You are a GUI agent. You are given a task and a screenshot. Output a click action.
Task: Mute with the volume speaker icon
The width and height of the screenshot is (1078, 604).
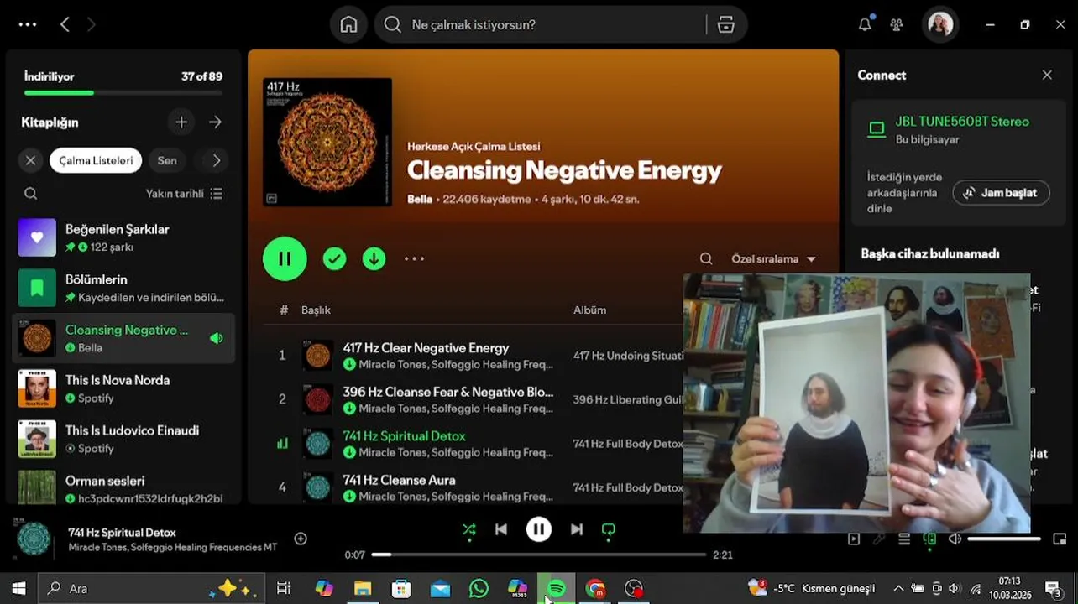pyautogui.click(x=955, y=539)
